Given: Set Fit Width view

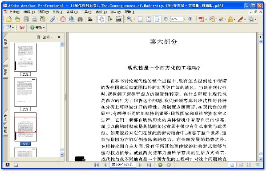Looking at the screenshot, I should [x=157, y=19].
